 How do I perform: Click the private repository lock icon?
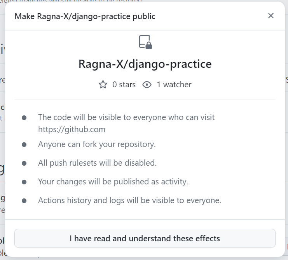(x=145, y=42)
